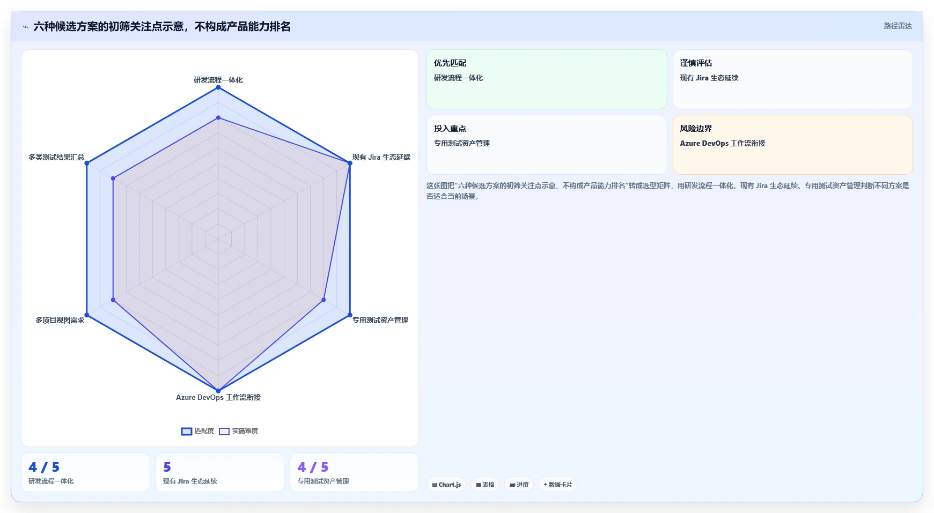Click the 路径雷达 label in the header
The height and width of the screenshot is (513, 934).
click(x=898, y=26)
